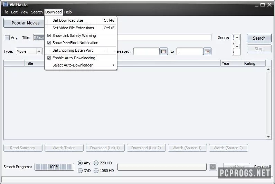
Task: Click the Search button
Action: point(259,38)
